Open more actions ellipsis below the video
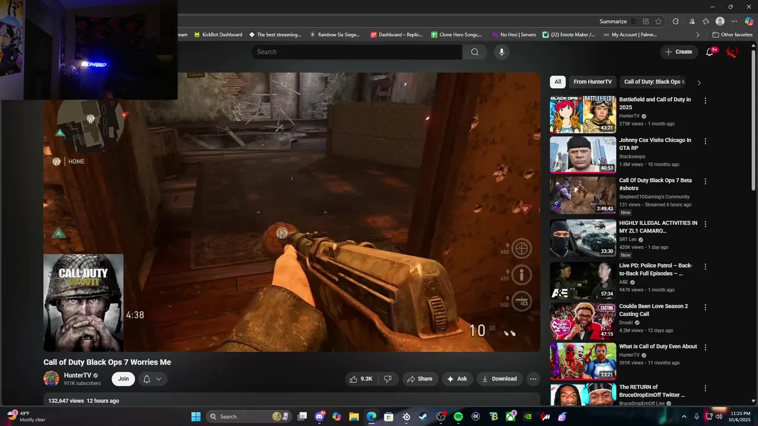The width and height of the screenshot is (758, 426). (533, 379)
